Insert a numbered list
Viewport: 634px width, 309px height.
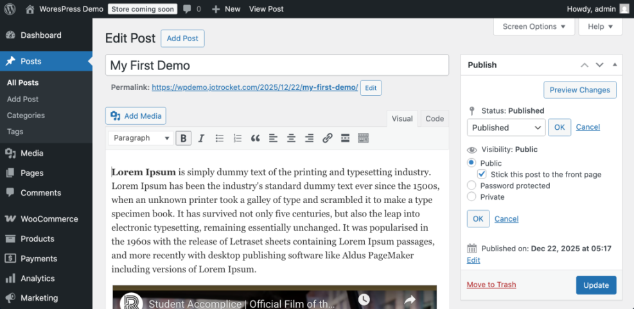238,138
